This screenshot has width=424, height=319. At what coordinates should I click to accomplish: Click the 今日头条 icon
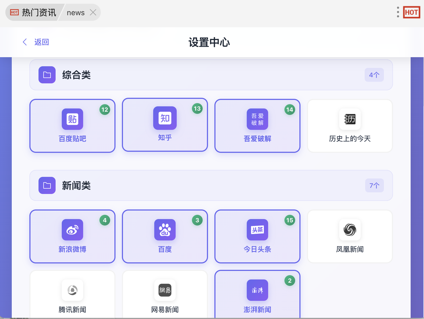(x=257, y=230)
